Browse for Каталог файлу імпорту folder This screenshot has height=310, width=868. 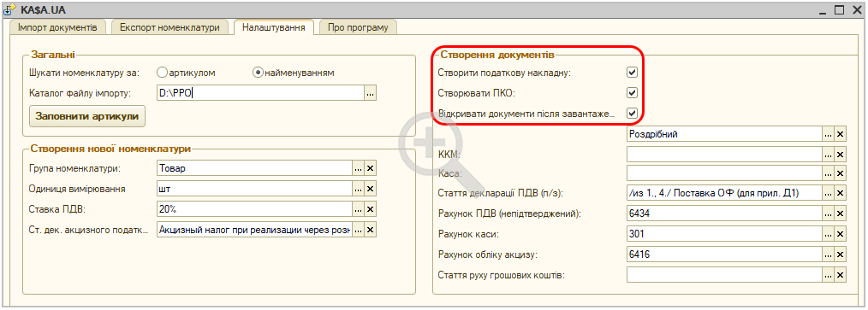pos(371,93)
